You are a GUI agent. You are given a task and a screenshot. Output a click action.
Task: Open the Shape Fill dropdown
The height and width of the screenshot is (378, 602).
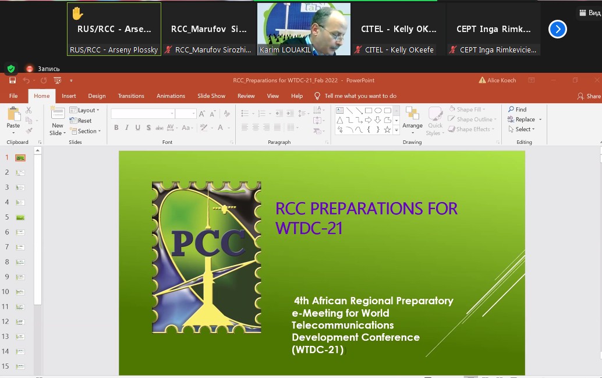point(468,109)
